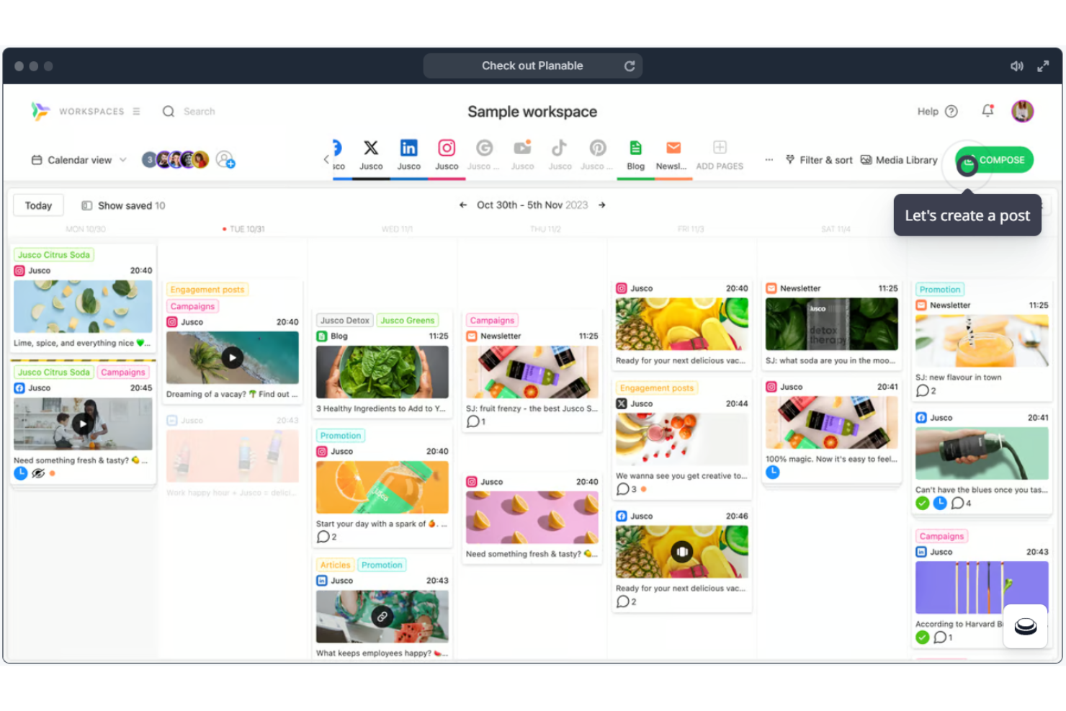Select the Google Jusco page
The height and width of the screenshot is (711, 1066).
click(484, 155)
